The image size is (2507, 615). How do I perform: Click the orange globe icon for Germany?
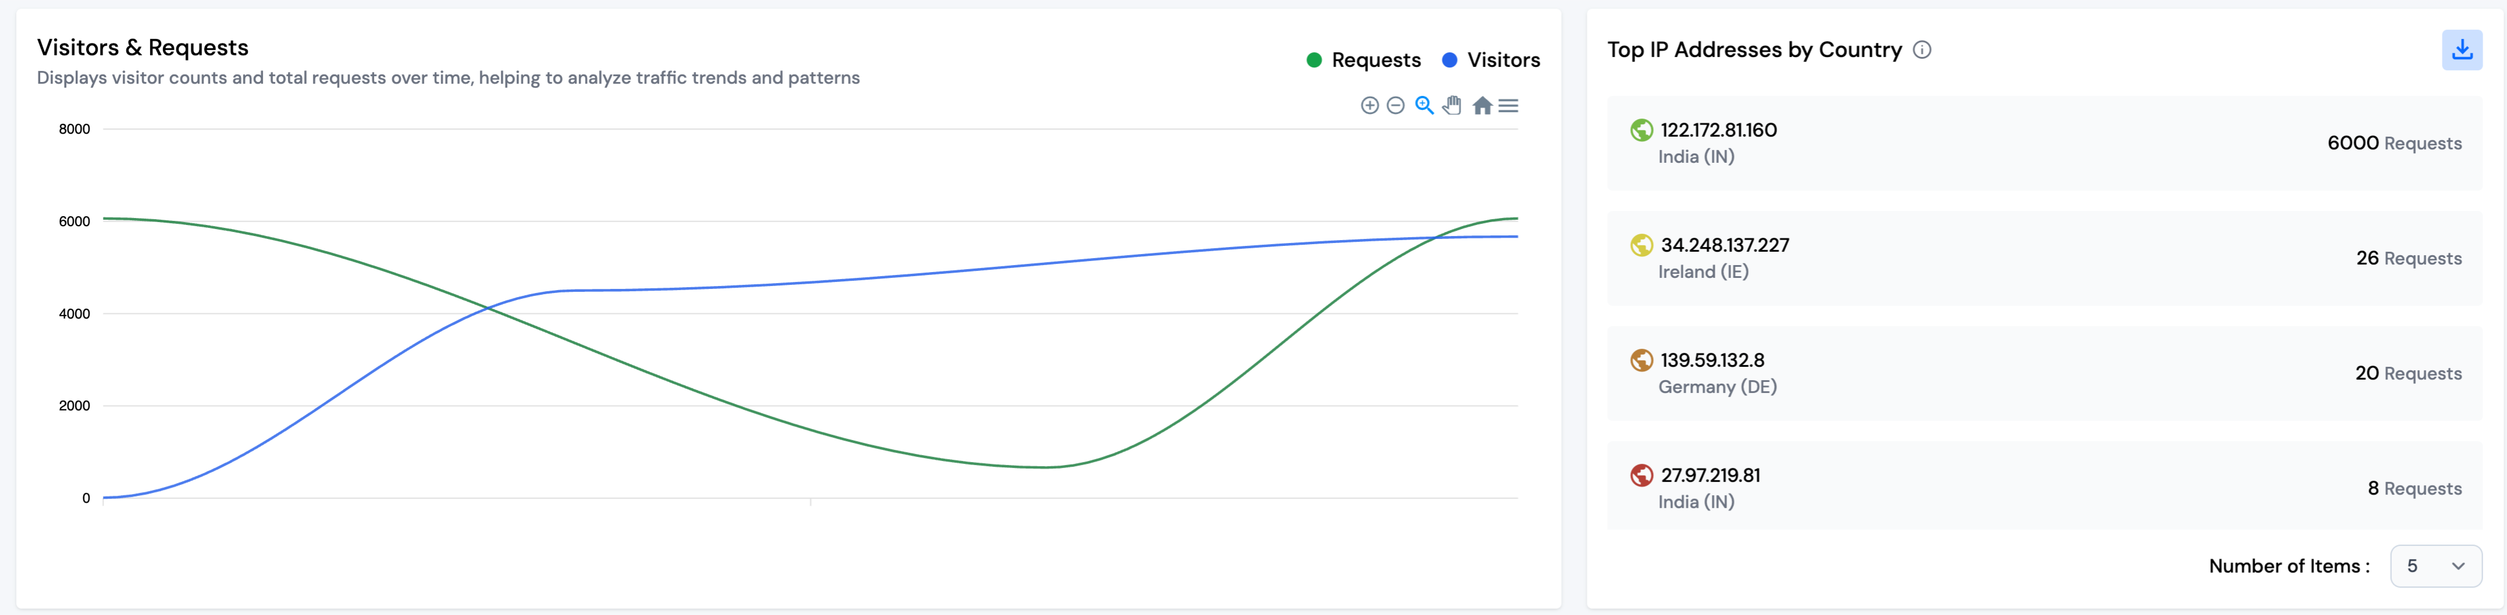[x=1641, y=360]
